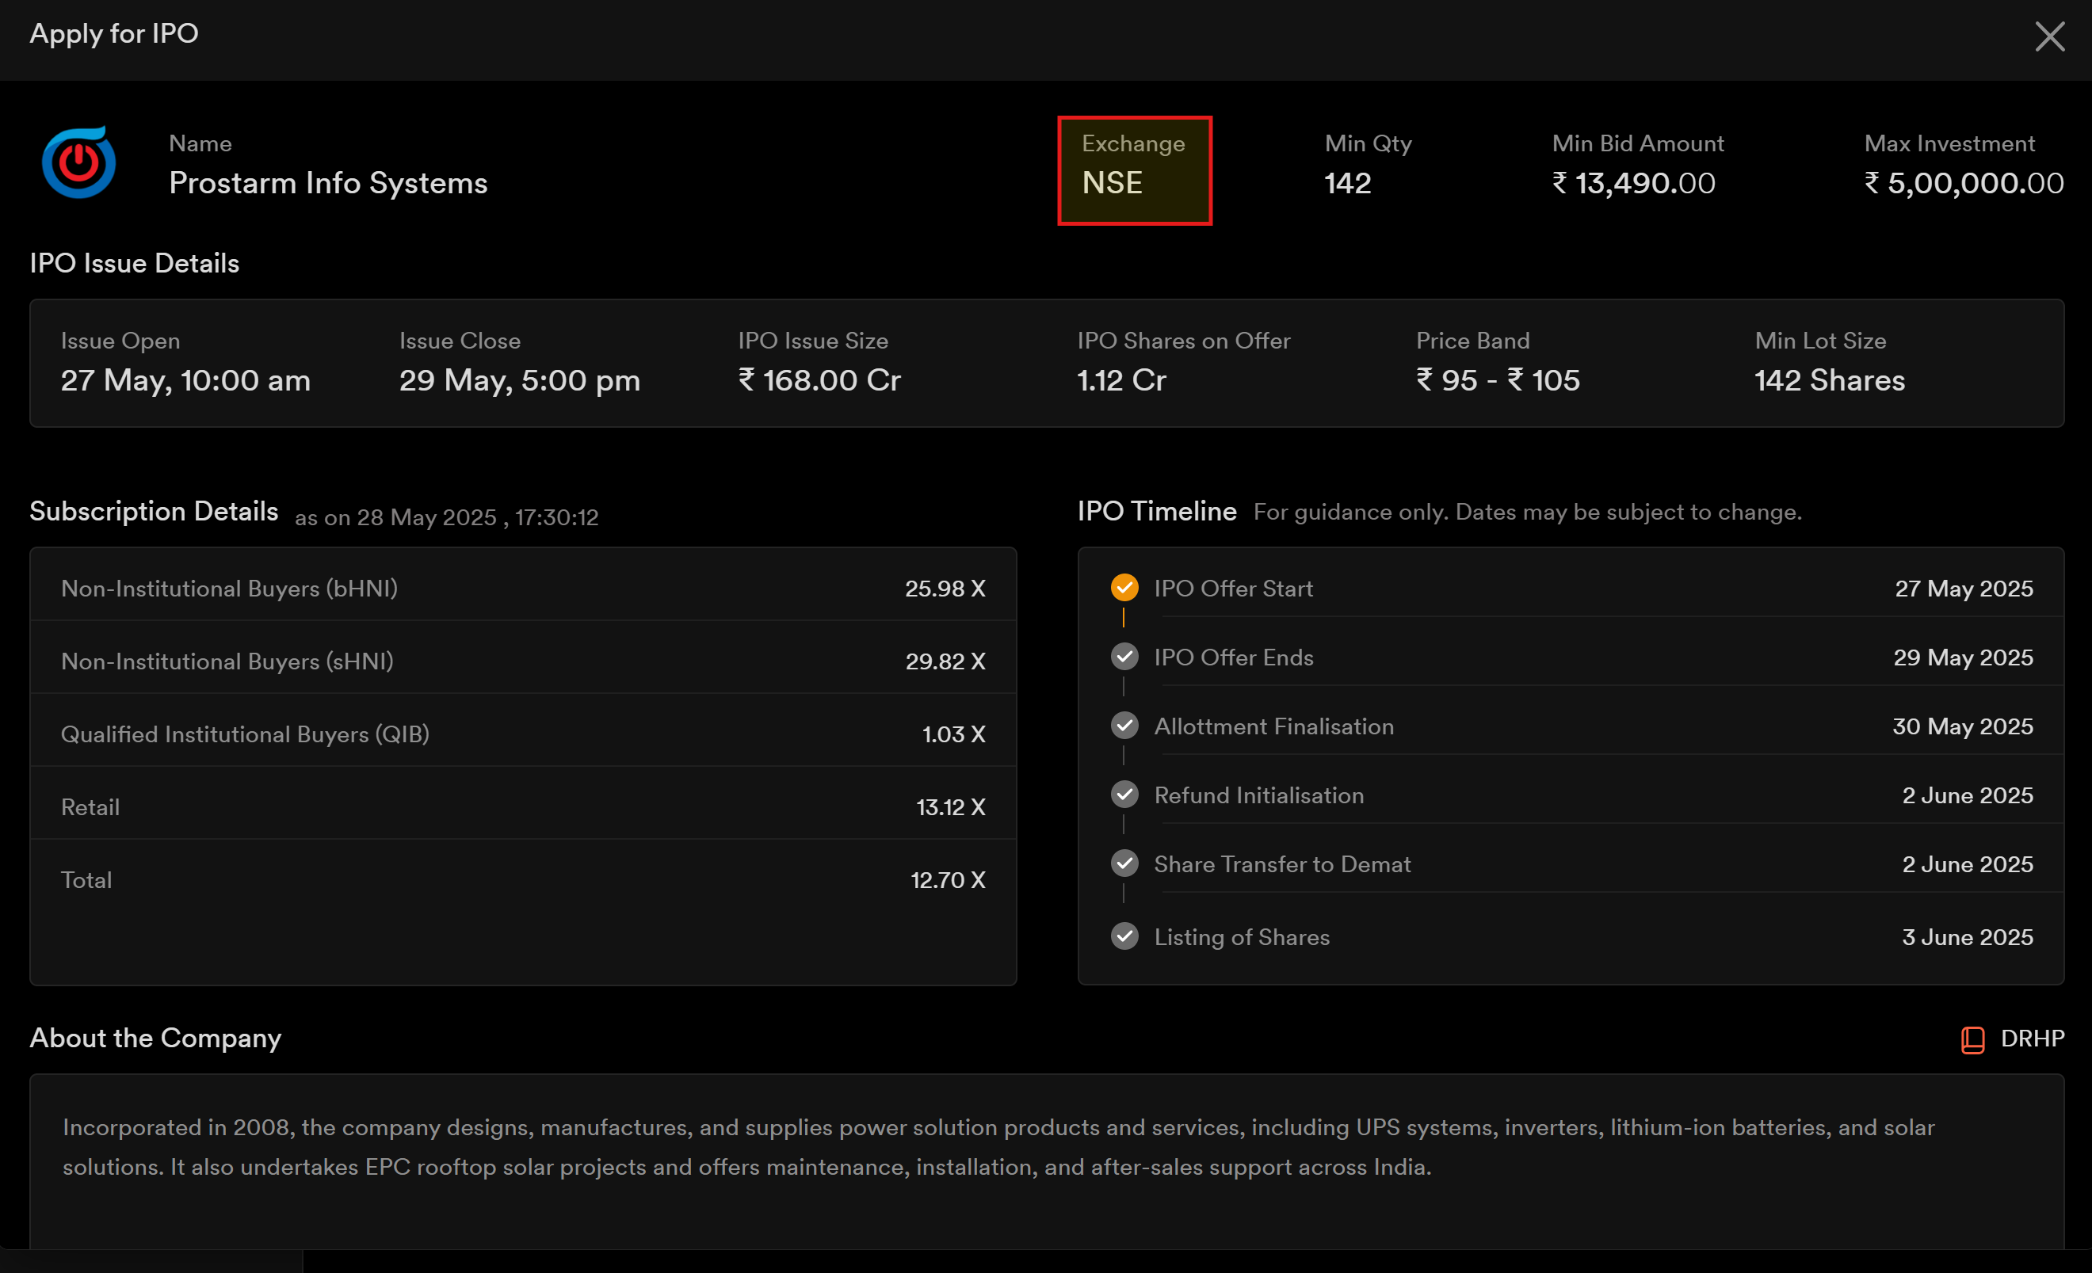The width and height of the screenshot is (2092, 1273).
Task: Click Min Lot Size 142 Shares
Action: (1830, 380)
